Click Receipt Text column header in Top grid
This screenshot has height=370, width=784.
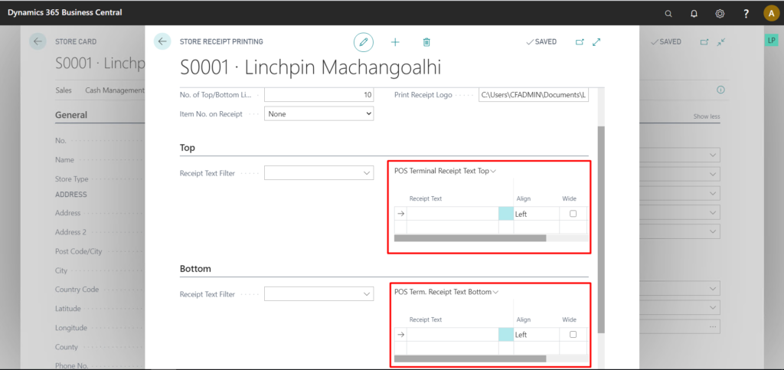pos(426,198)
